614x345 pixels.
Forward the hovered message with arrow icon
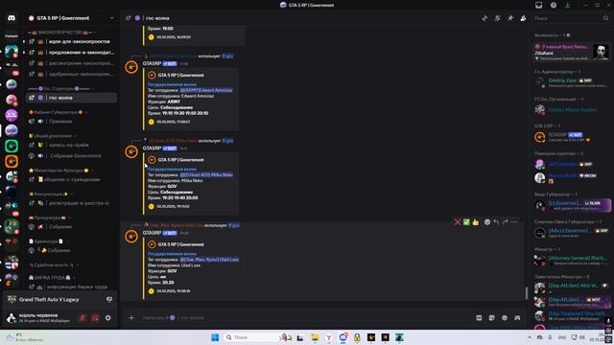(x=506, y=222)
